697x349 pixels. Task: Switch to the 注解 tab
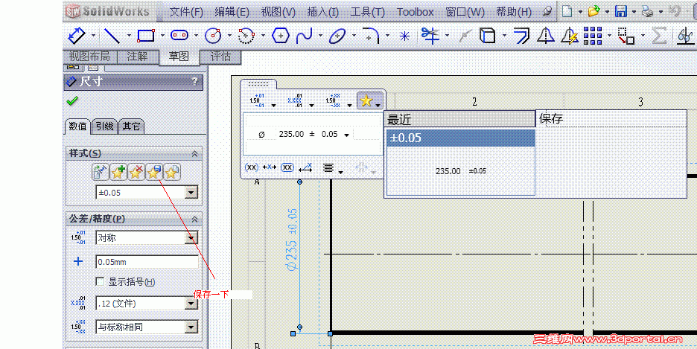point(137,57)
